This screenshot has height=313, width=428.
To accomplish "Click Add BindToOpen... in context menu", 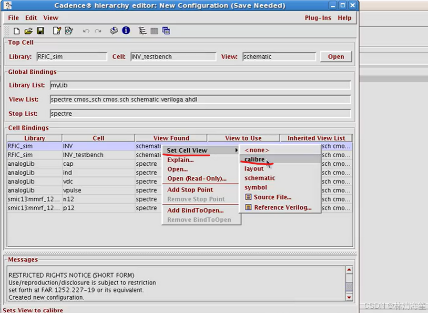I will pyautogui.click(x=201, y=211).
